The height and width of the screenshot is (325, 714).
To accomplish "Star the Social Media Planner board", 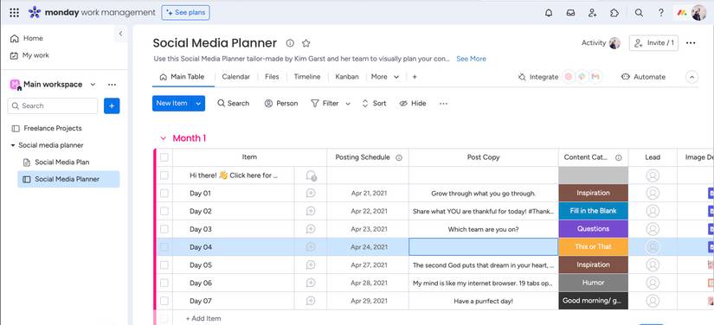I will click(306, 43).
